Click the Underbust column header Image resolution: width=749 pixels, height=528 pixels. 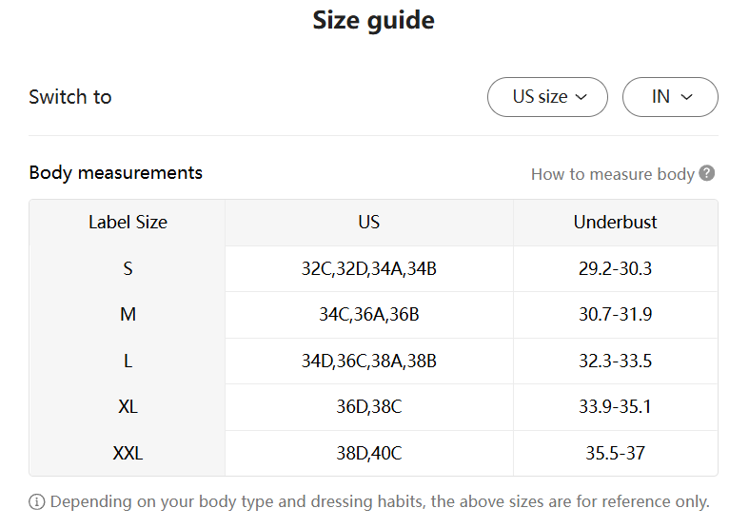coord(615,223)
